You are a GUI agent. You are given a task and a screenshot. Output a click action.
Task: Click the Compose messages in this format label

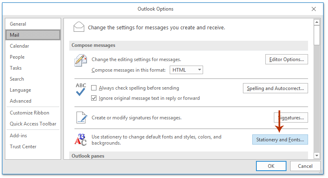[129, 70]
